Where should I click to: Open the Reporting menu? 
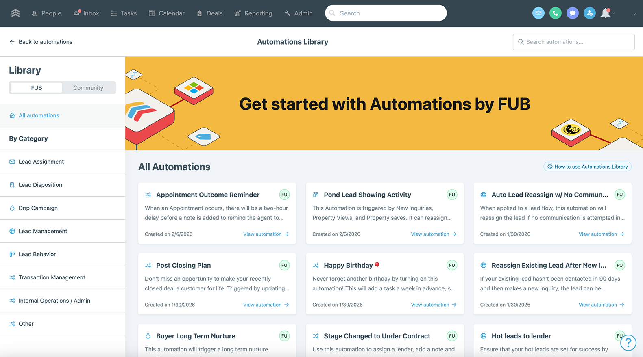pyautogui.click(x=253, y=13)
